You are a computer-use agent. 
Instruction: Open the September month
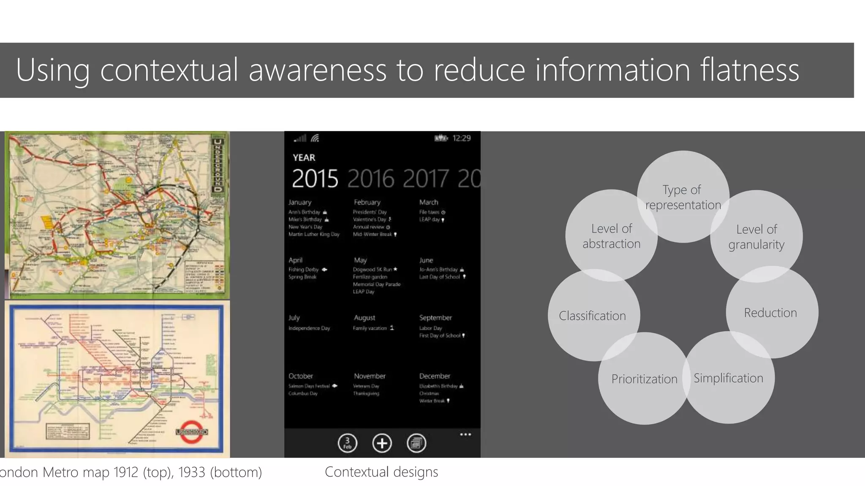435,318
